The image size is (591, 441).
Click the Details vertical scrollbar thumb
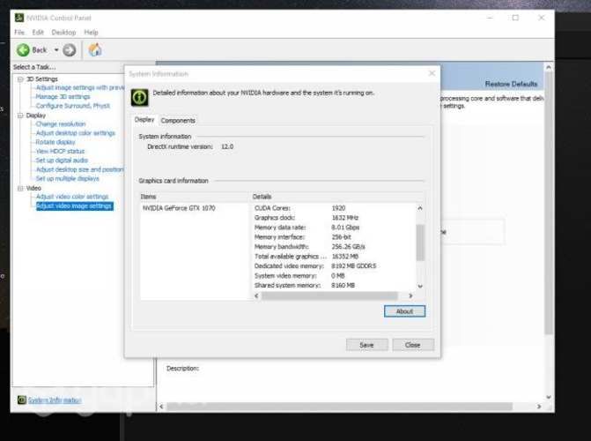tap(420, 243)
